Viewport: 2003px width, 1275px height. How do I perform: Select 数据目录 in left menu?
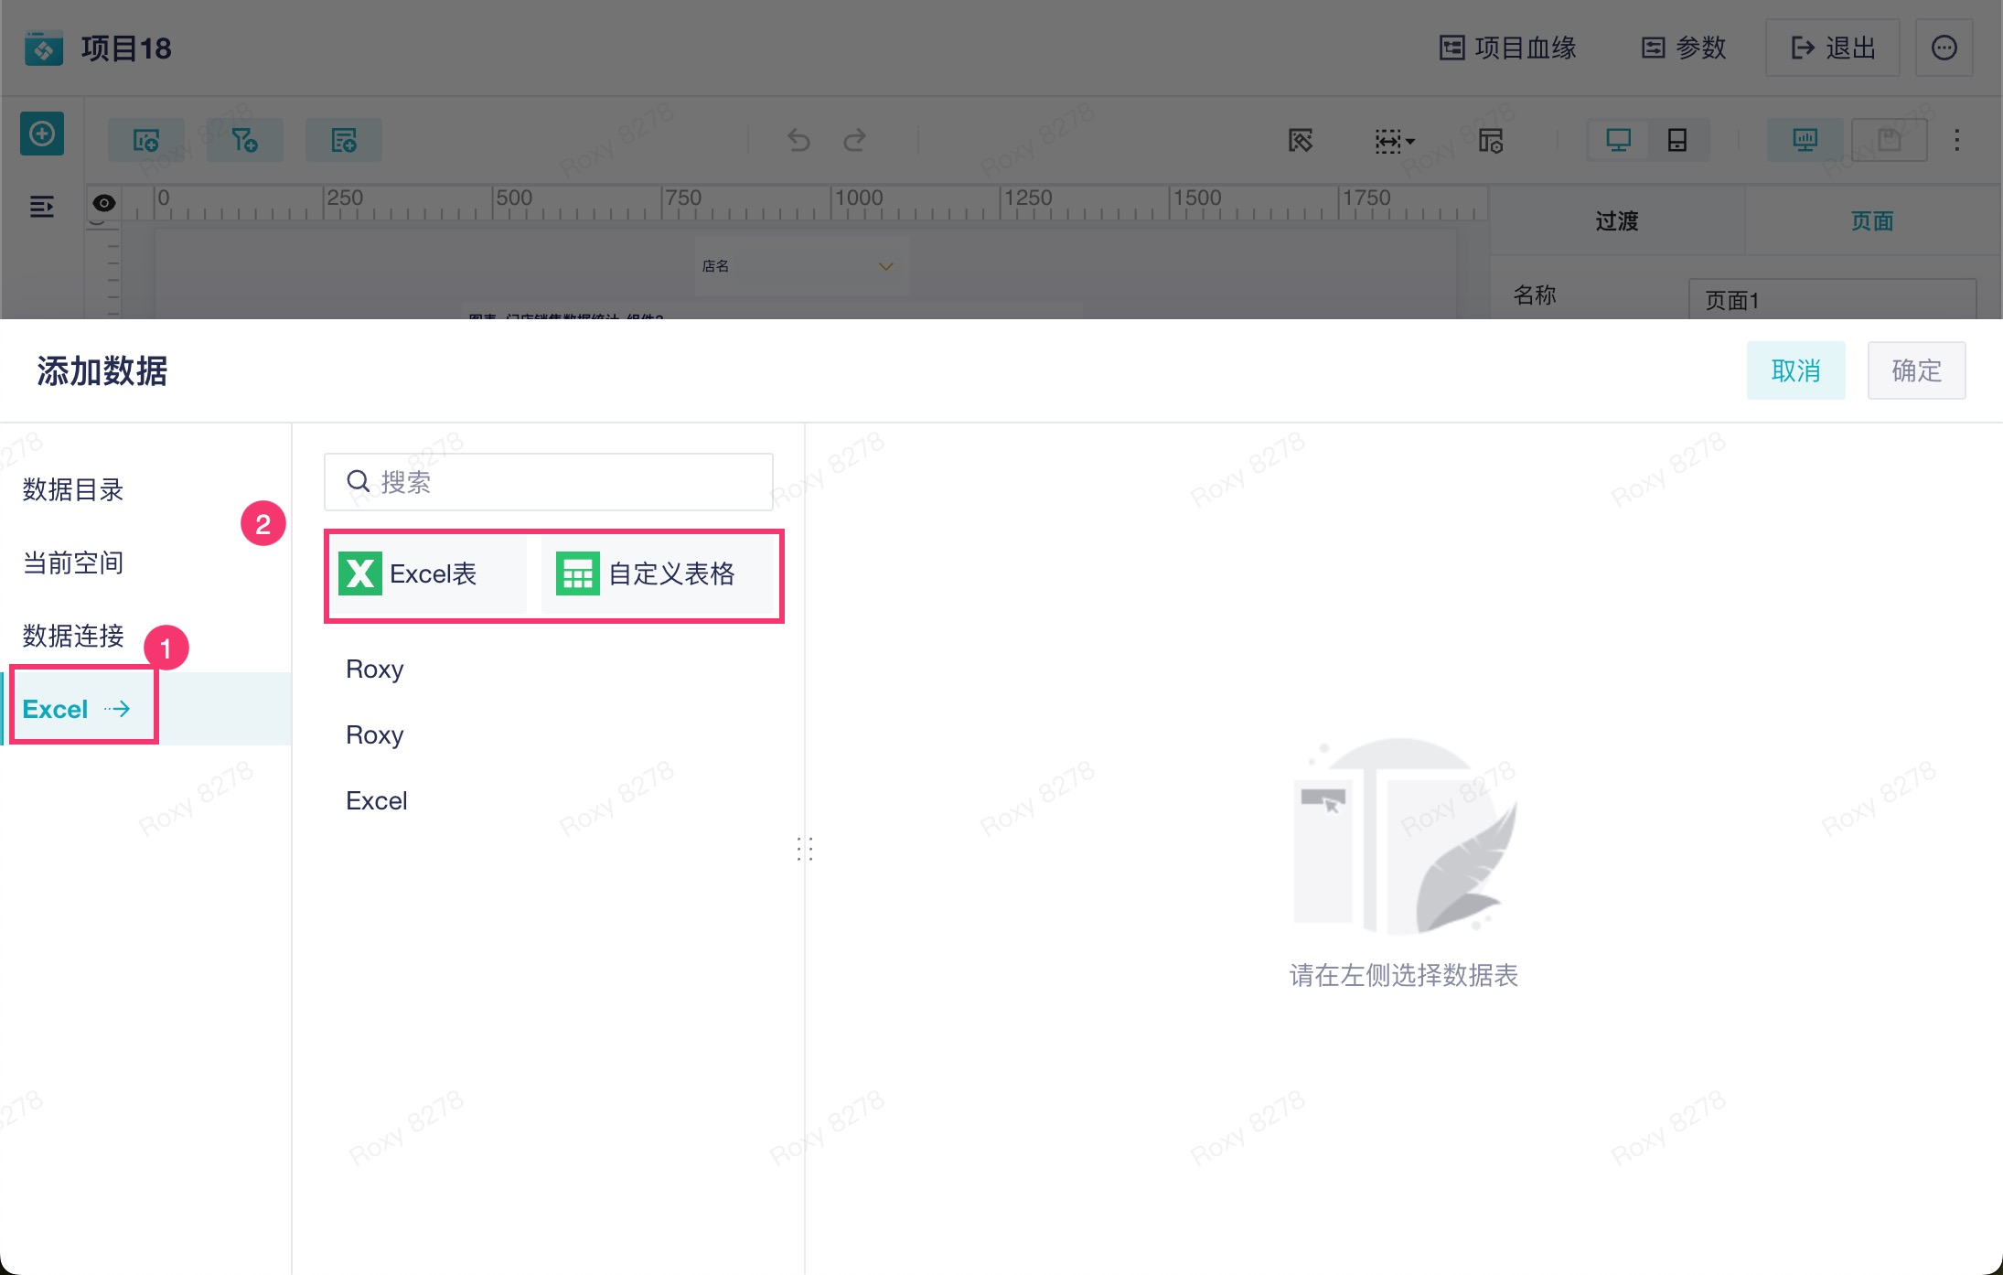[73, 489]
